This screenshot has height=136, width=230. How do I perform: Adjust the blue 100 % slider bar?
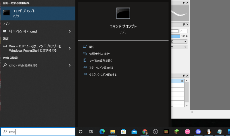[x=175, y=36]
